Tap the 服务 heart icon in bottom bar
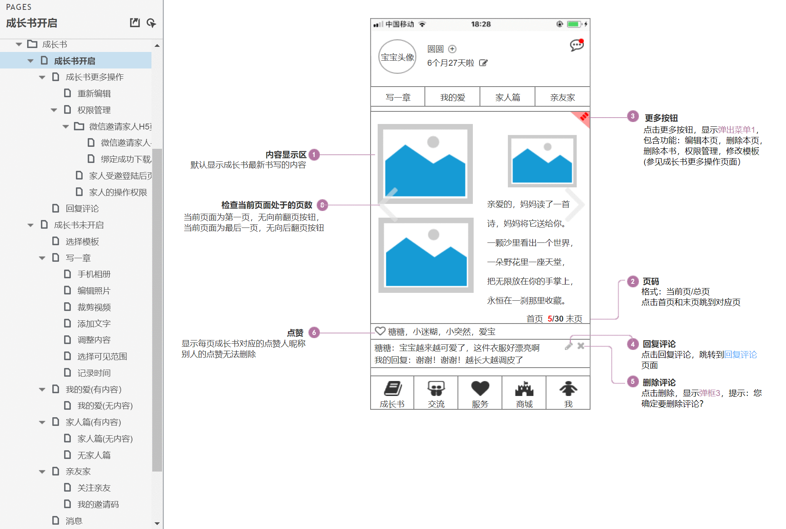Image resolution: width=786 pixels, height=529 pixels. coord(480,388)
